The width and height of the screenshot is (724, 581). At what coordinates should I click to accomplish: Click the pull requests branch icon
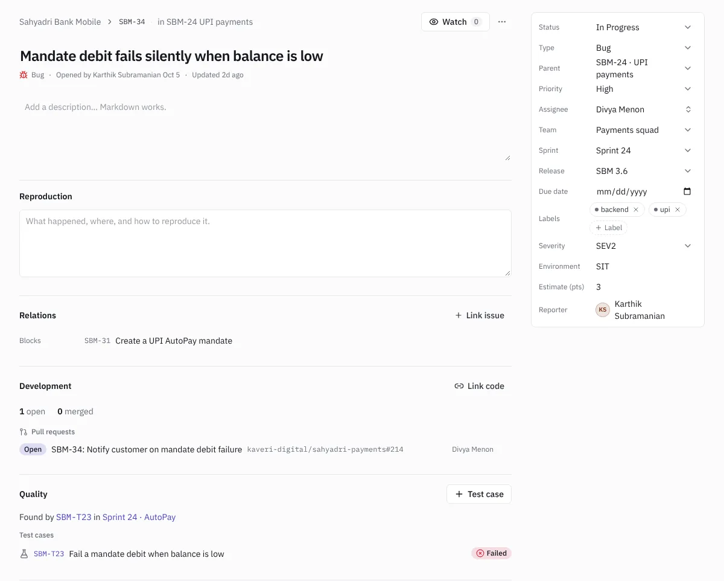pyautogui.click(x=24, y=432)
